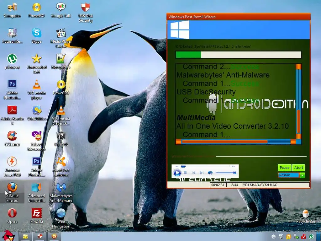The image size is (321, 241).
Task: Pause the post-install wizard
Action: point(284,168)
